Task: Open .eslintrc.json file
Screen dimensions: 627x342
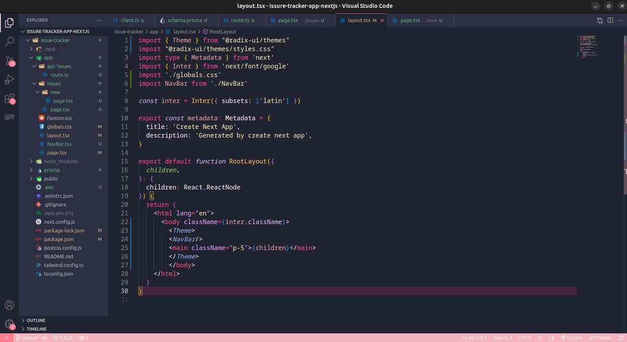Action: 63,195
